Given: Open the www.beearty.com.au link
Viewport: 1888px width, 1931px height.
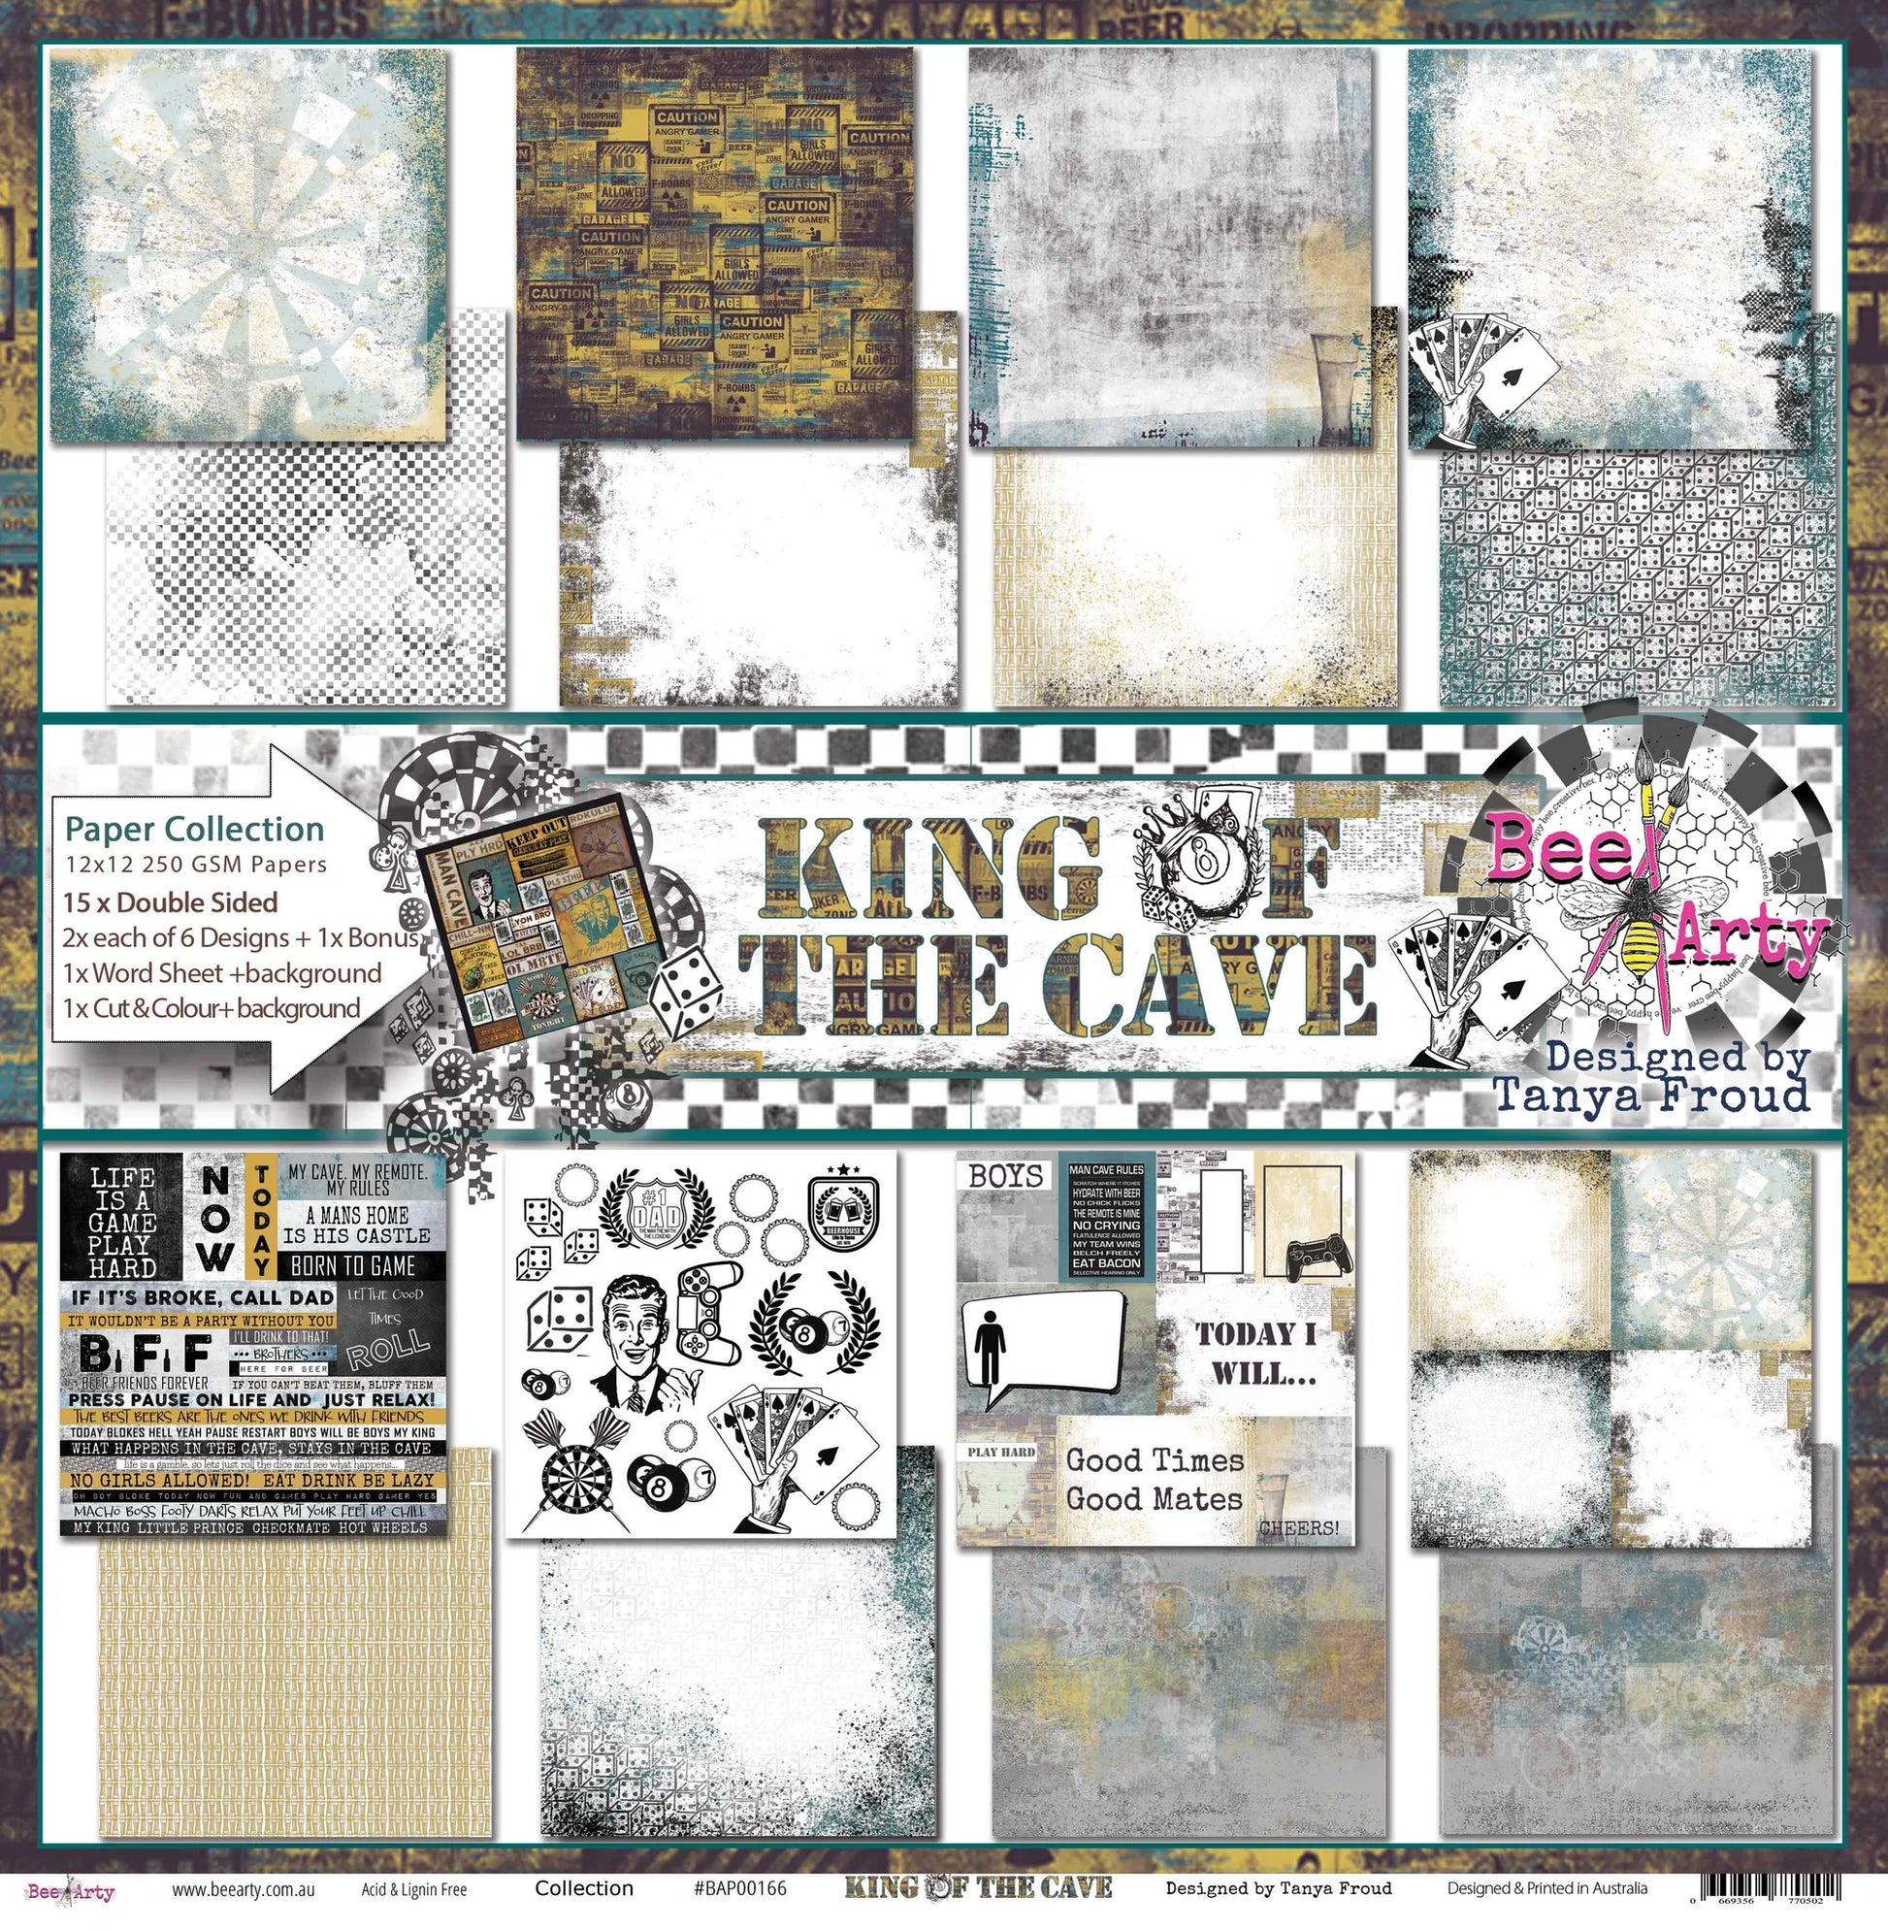Looking at the screenshot, I should pos(243,1889).
